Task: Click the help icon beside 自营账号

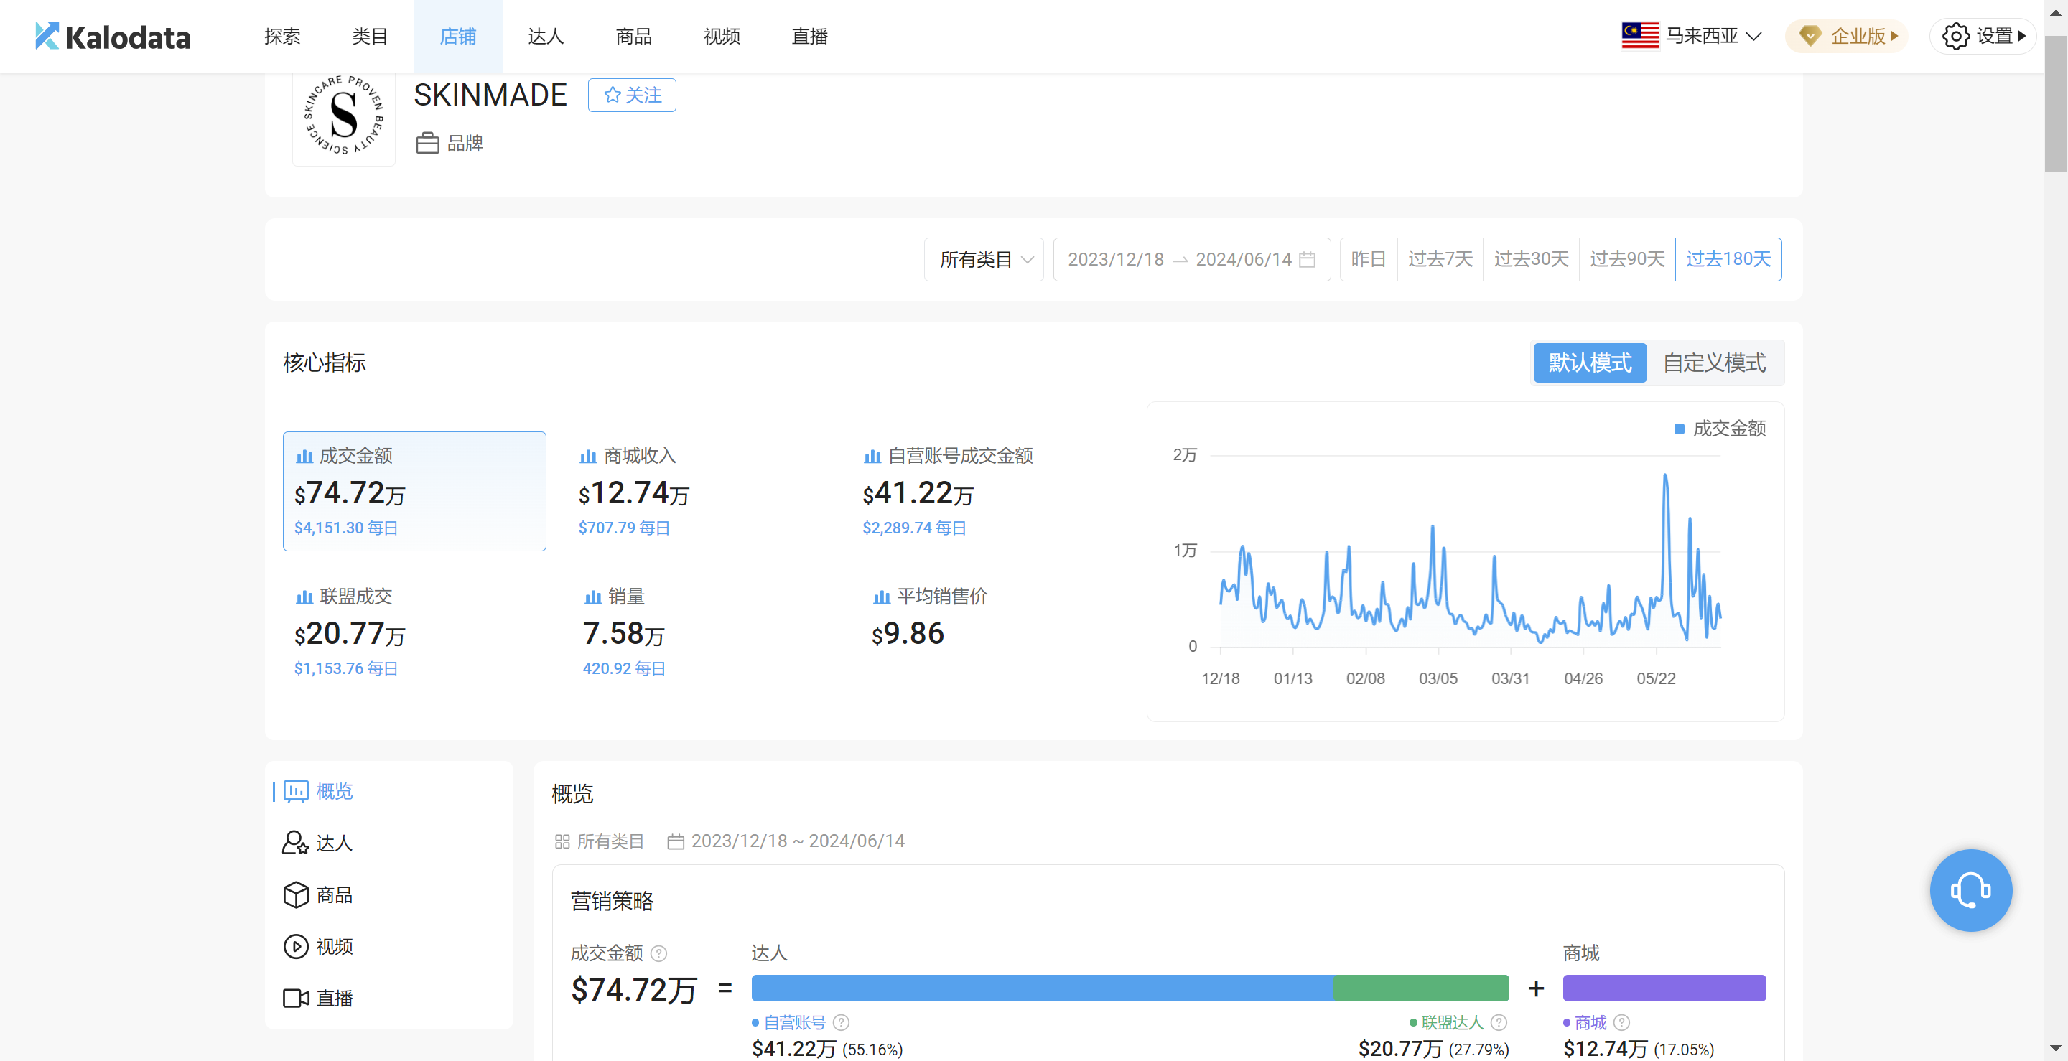Action: coord(841,1022)
